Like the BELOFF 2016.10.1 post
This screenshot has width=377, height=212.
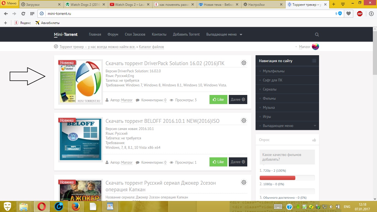[x=218, y=162]
